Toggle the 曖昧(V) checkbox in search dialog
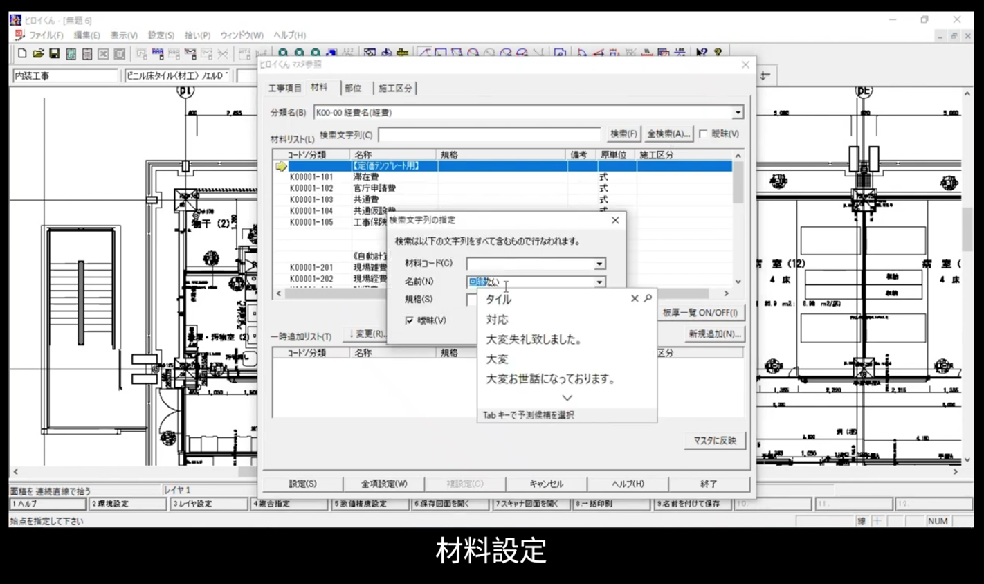 coord(410,320)
